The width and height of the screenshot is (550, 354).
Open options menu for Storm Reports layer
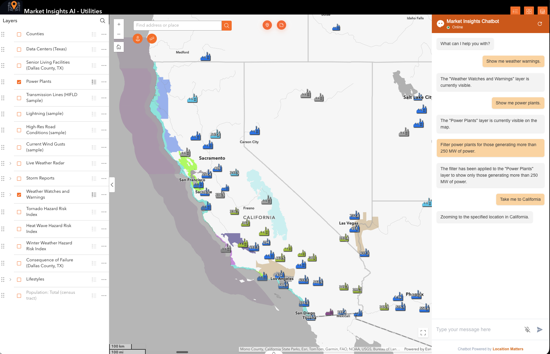104,179
